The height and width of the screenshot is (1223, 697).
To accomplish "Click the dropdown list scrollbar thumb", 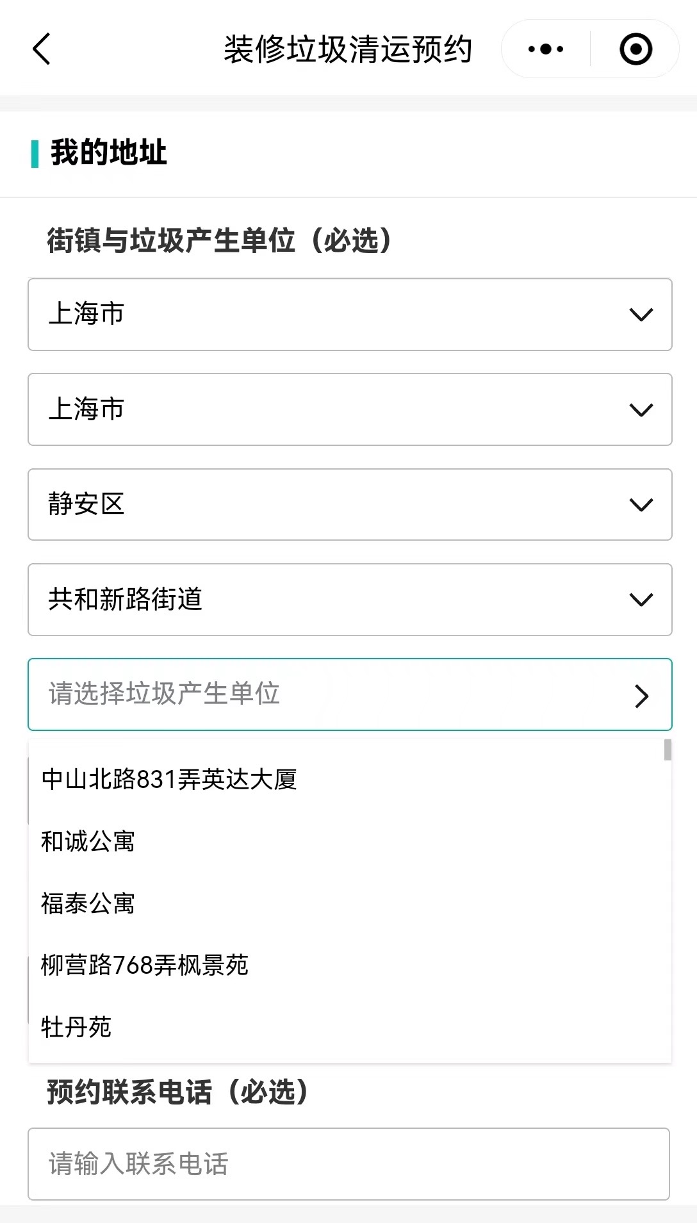I will (668, 750).
